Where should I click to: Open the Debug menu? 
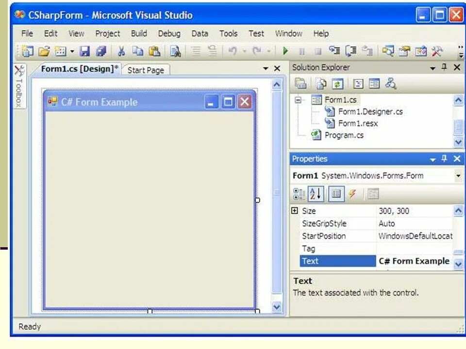click(x=169, y=33)
